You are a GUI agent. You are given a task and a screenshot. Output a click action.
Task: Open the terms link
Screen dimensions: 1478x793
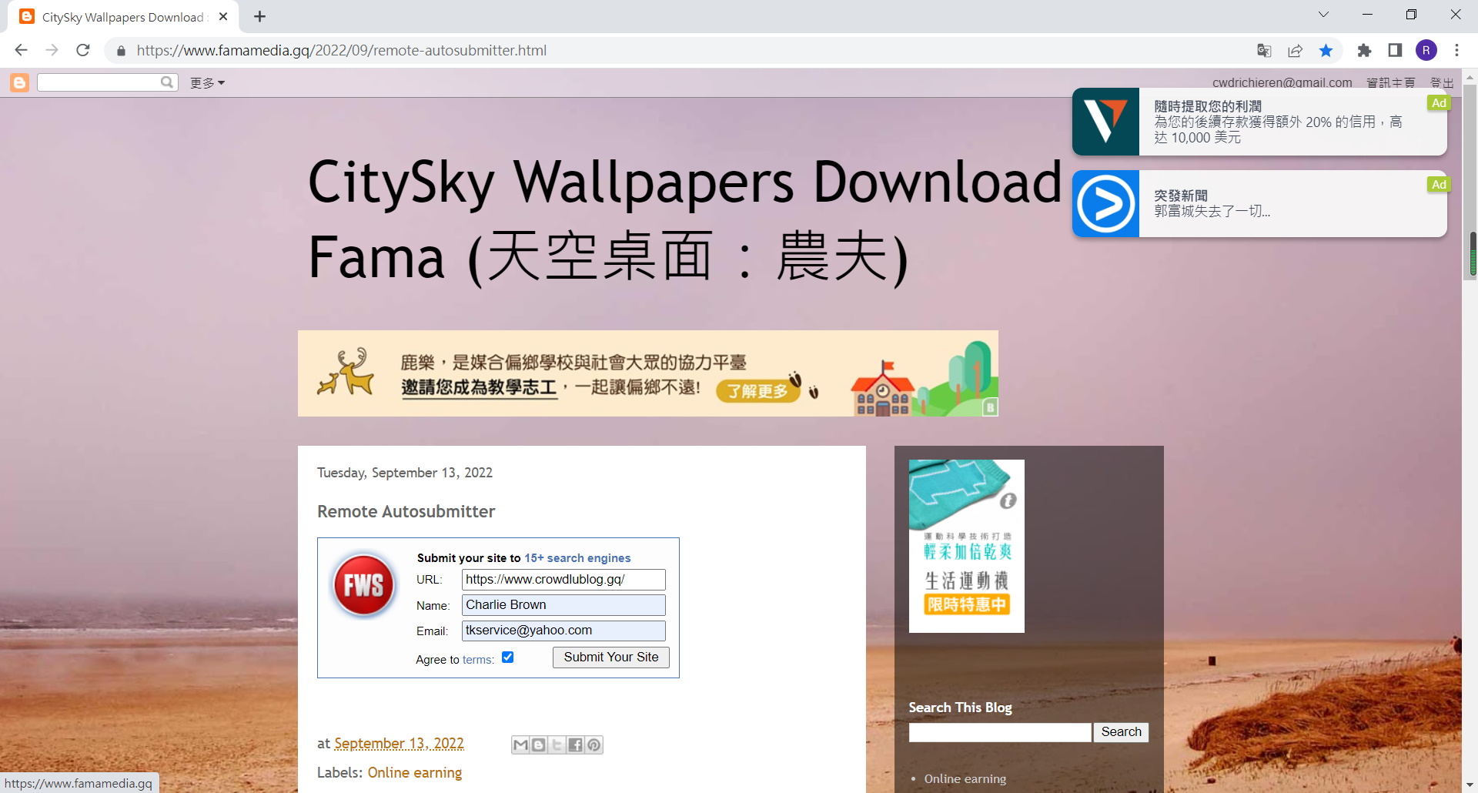[478, 660]
